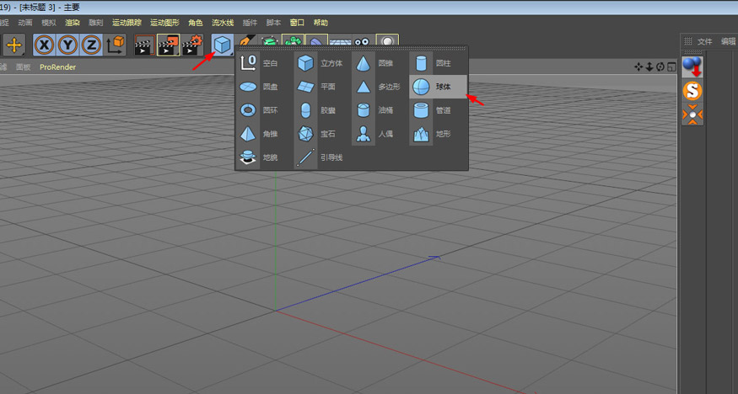The image size is (738, 394).
Task: Switch the coordinate system icon
Action: [x=116, y=45]
